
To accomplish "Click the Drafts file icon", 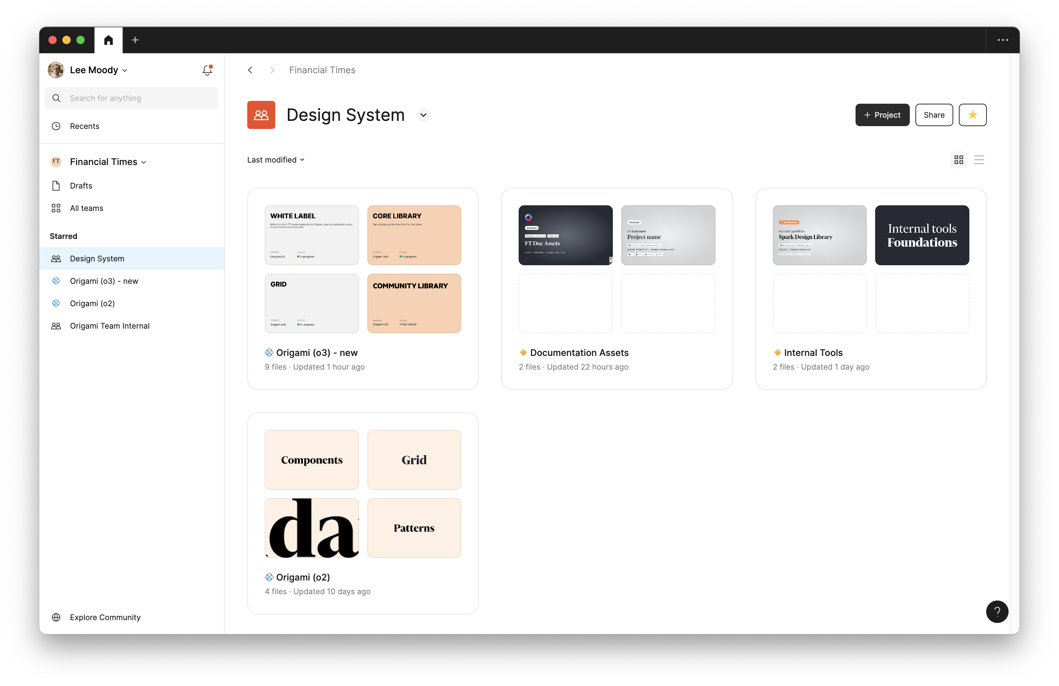I will 56,186.
